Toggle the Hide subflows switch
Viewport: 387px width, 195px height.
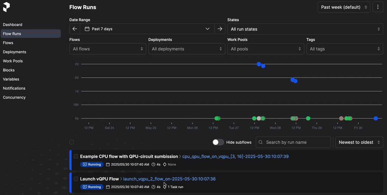tap(218, 142)
